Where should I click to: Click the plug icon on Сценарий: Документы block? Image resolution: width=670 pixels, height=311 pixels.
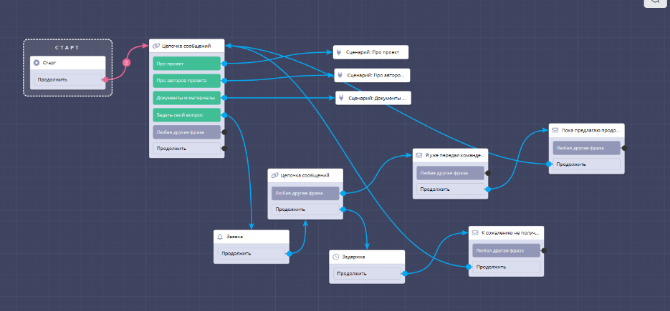342,98
